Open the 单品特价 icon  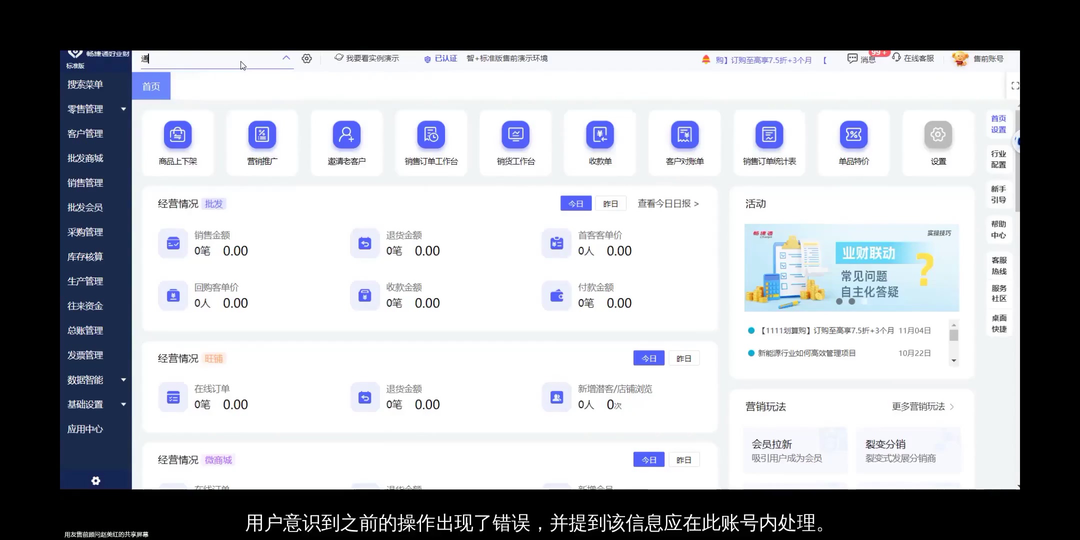[853, 142]
